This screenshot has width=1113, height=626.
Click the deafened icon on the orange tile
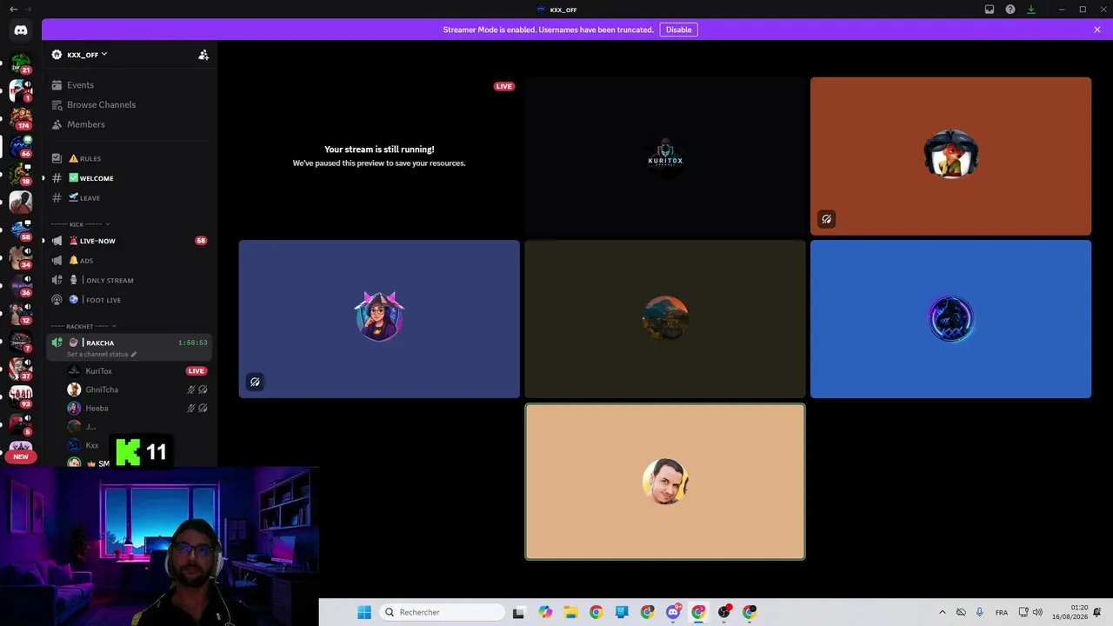point(826,219)
